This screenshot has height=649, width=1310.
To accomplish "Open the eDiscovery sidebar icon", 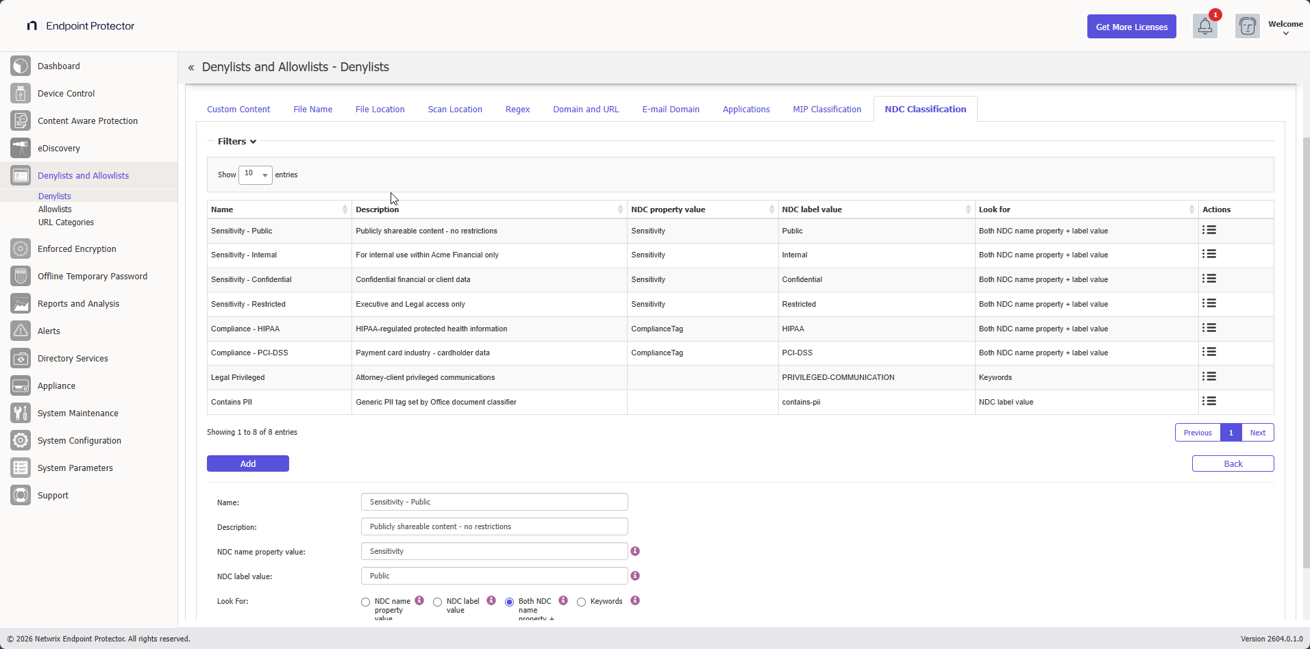I will pyautogui.click(x=21, y=148).
